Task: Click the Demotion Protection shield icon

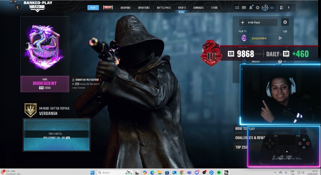Action: [73, 80]
